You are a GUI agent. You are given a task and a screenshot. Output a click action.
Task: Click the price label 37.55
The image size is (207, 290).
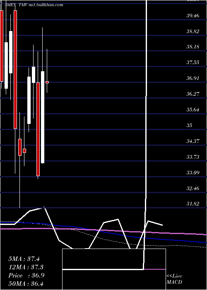click(193, 63)
